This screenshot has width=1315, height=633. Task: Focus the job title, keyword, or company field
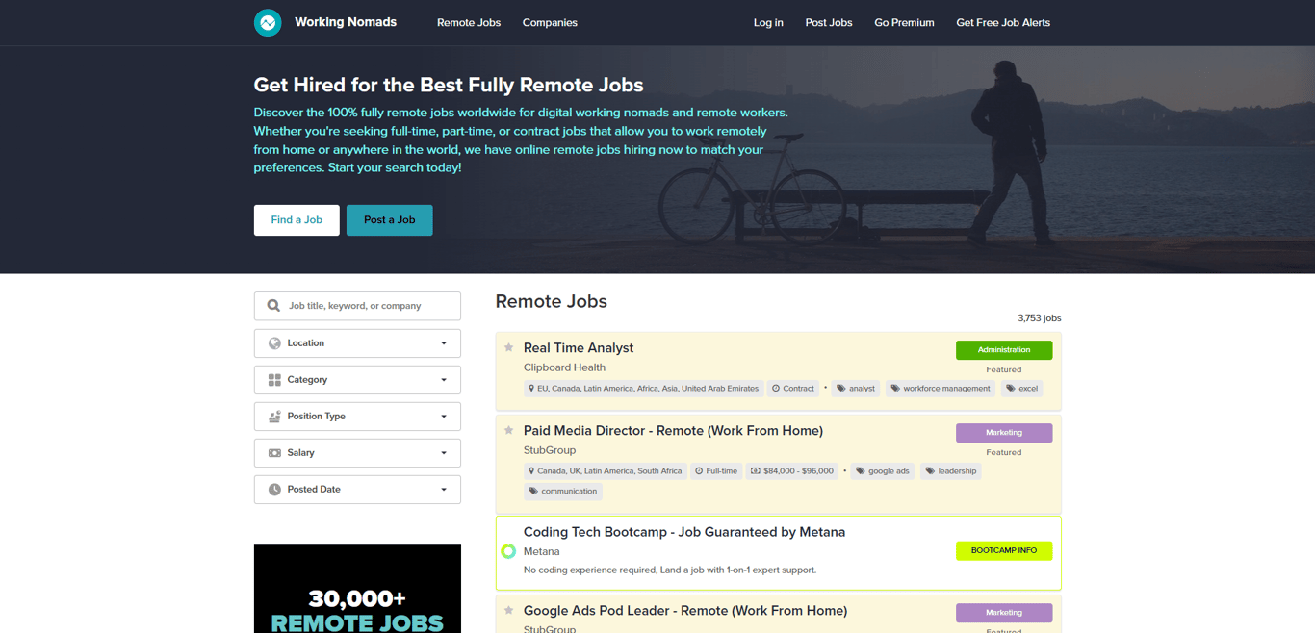click(x=357, y=306)
